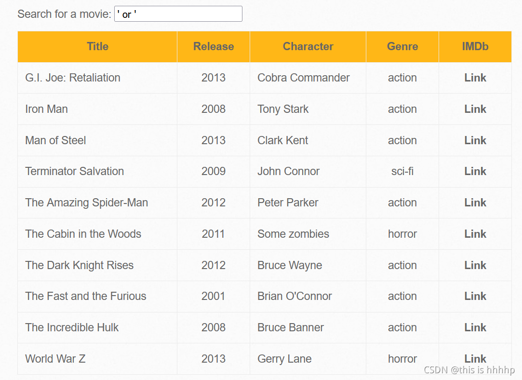The width and height of the screenshot is (522, 380).
Task: Select 'The Fast and the Furious' title cell
Action: click(97, 296)
